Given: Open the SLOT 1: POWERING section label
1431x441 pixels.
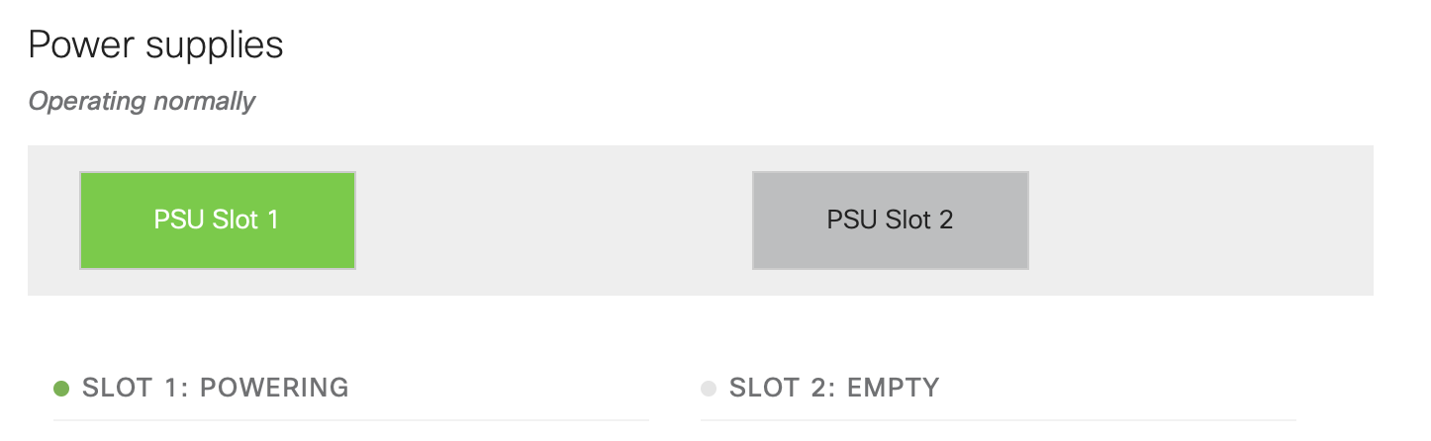Looking at the screenshot, I should (x=215, y=388).
